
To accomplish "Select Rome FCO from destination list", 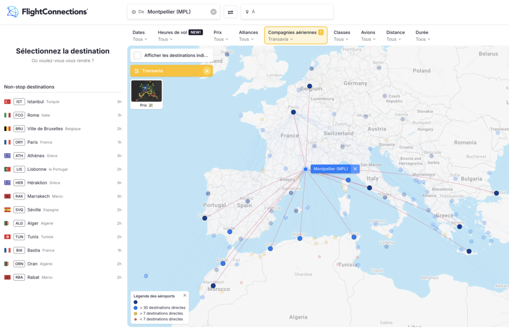I will tap(63, 116).
